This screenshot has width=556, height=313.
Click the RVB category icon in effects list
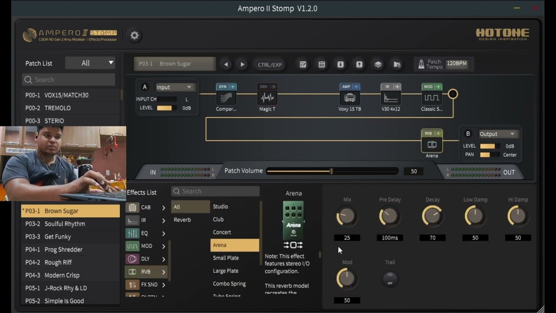point(132,272)
